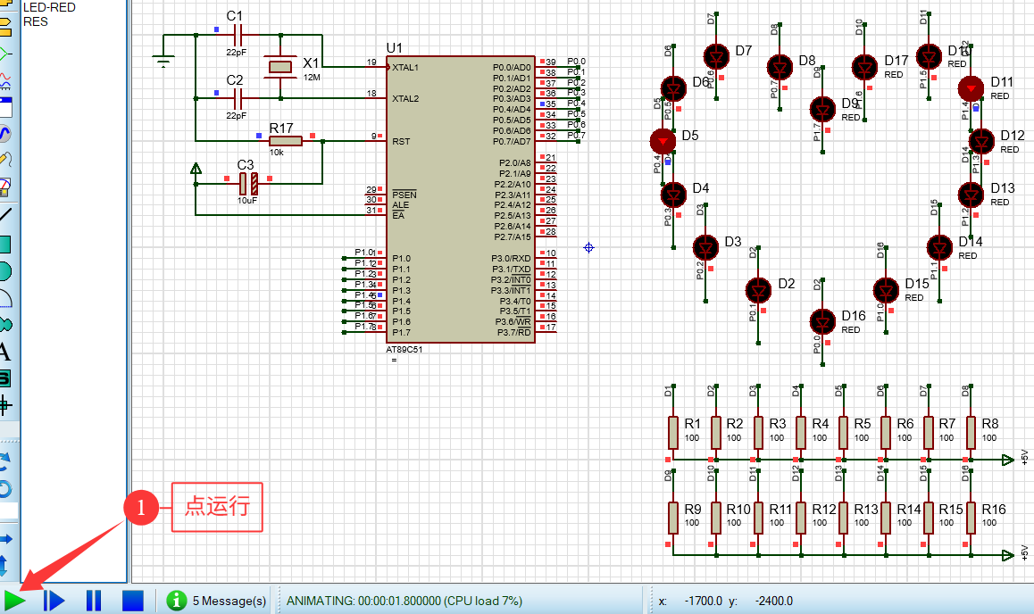Select resistor R9 in the lower row
Image resolution: width=1034 pixels, height=614 pixels.
coord(672,517)
